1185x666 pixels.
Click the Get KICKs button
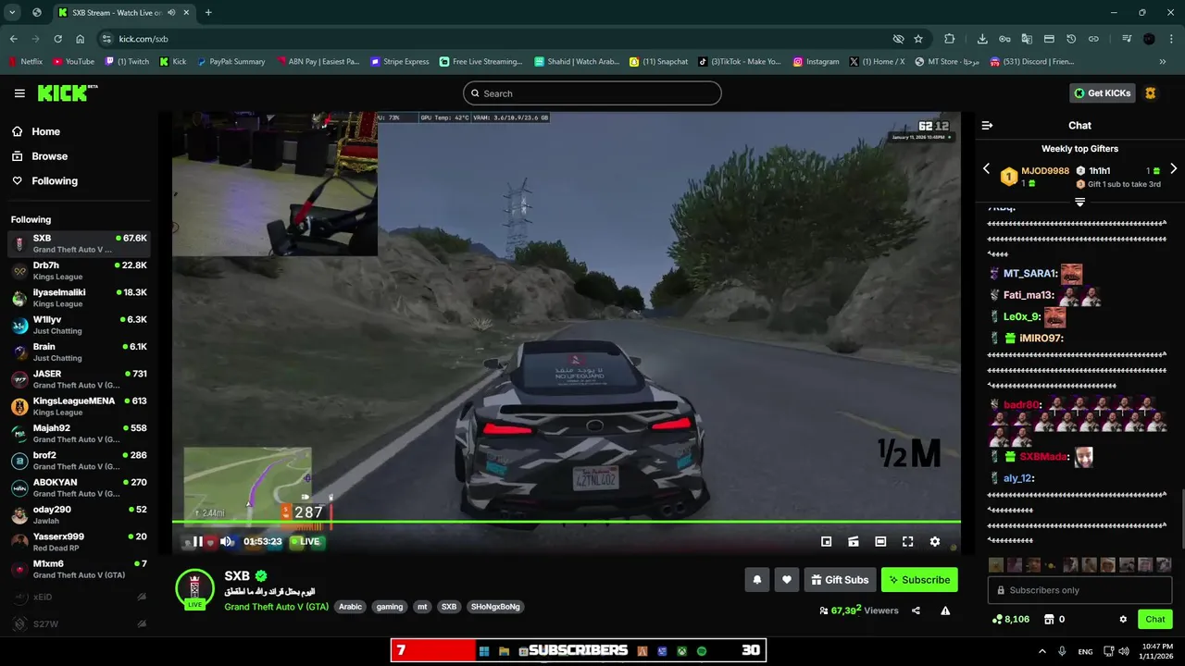click(x=1103, y=93)
